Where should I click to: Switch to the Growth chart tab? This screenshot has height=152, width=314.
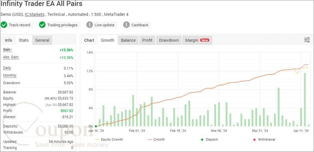[x=108, y=40]
